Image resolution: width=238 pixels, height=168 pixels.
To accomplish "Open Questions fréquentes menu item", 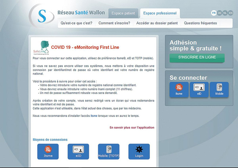I will coord(200,23).
